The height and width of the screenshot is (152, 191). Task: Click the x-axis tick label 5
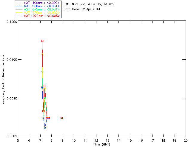(x=18, y=140)
